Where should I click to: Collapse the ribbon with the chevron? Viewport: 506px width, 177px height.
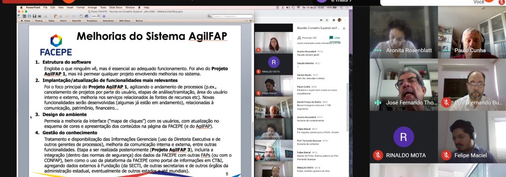pyautogui.click(x=247, y=21)
